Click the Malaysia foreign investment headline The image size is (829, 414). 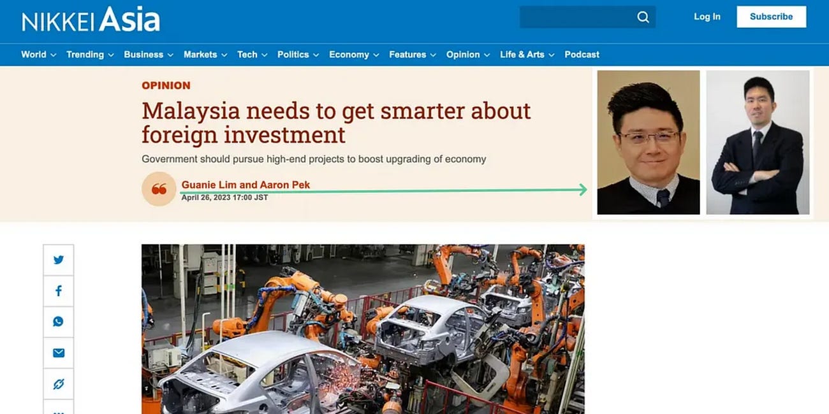(x=336, y=122)
